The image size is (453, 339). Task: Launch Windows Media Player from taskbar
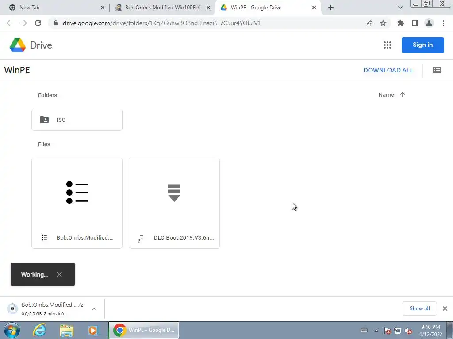click(x=93, y=330)
